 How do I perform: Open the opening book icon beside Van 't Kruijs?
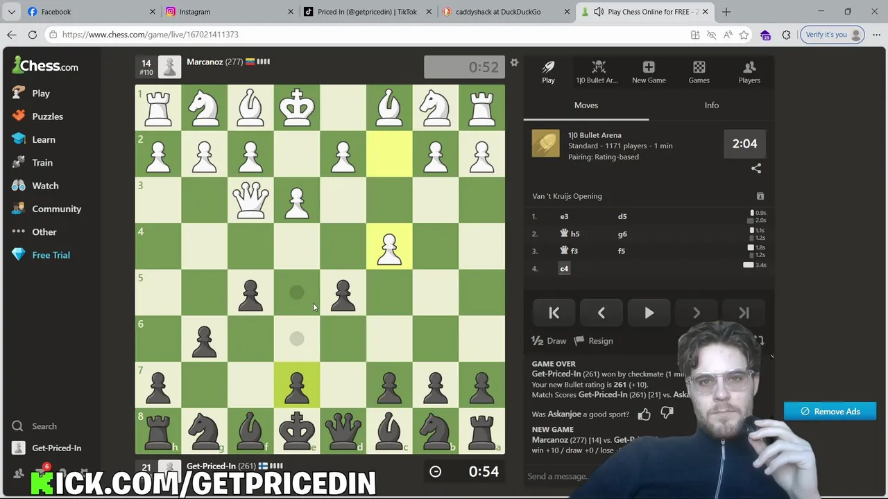[x=760, y=196]
